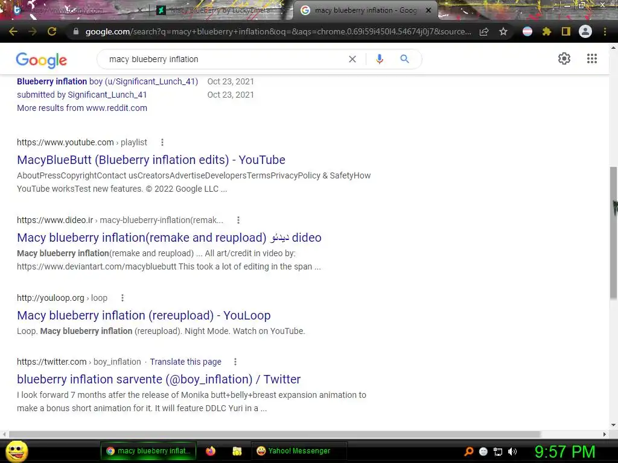The image size is (618, 463).
Task: Open the network tray icon
Action: (x=498, y=452)
